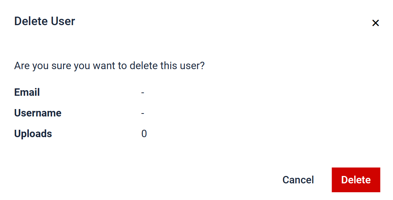Click the bold "Uploads" row heading
The width and height of the screenshot is (393, 200).
[33, 133]
